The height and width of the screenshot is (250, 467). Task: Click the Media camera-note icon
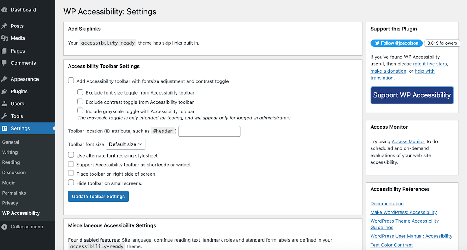coord(4,38)
